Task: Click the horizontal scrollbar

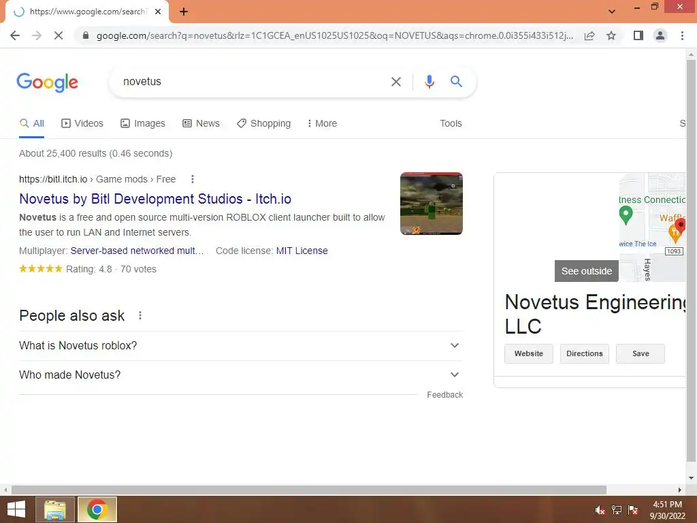Action: pos(309,490)
